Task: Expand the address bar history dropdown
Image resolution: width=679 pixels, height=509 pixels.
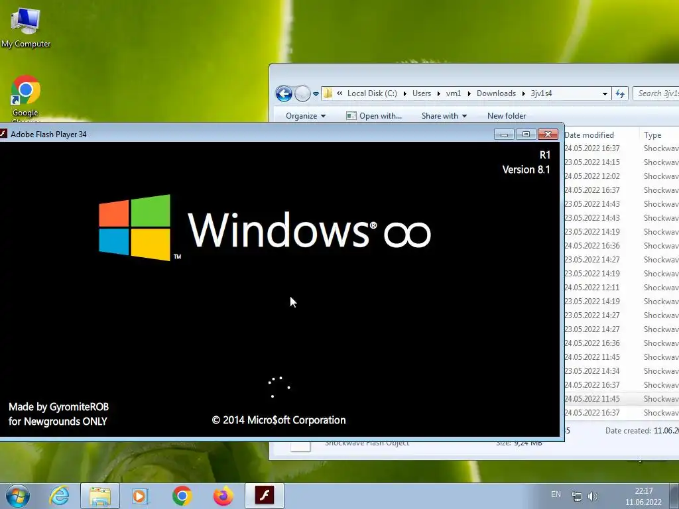Action: click(605, 93)
